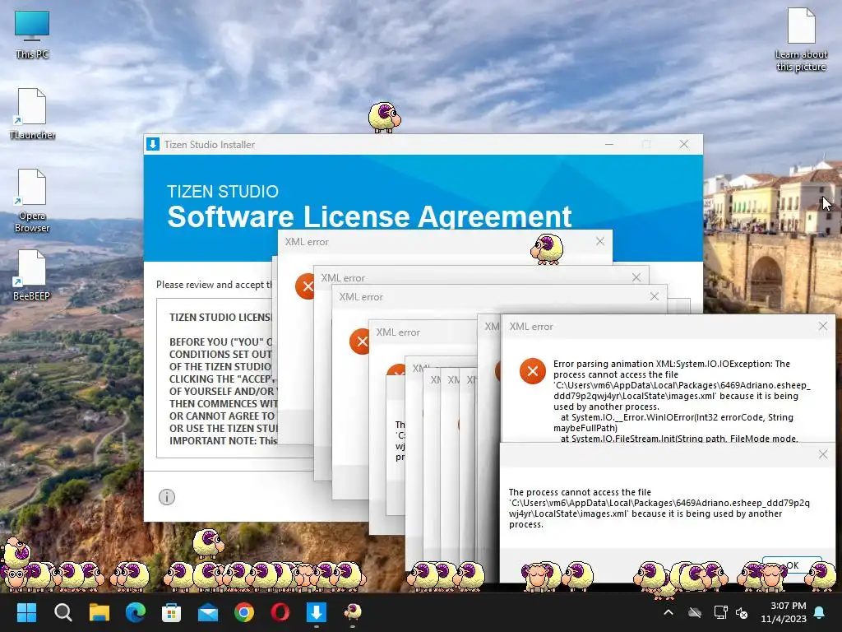
Task: Launch Microsoft Edge from the taskbar
Action: [x=136, y=612]
